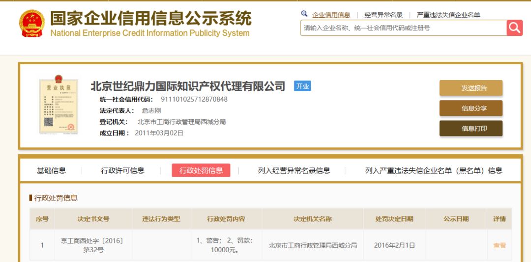Click the company name 北京世纪鼎力国际知识产权代理有限公司
The image size is (531, 262).
coord(188,86)
